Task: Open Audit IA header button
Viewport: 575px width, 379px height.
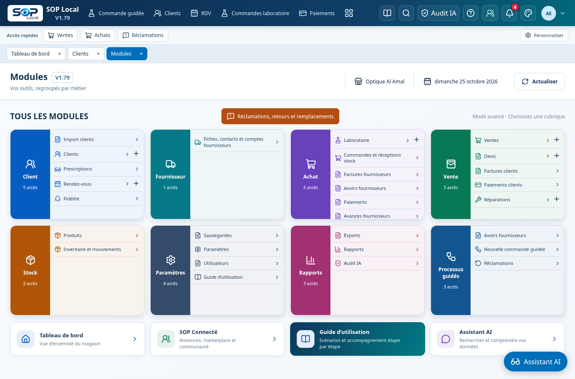Action: pos(438,13)
